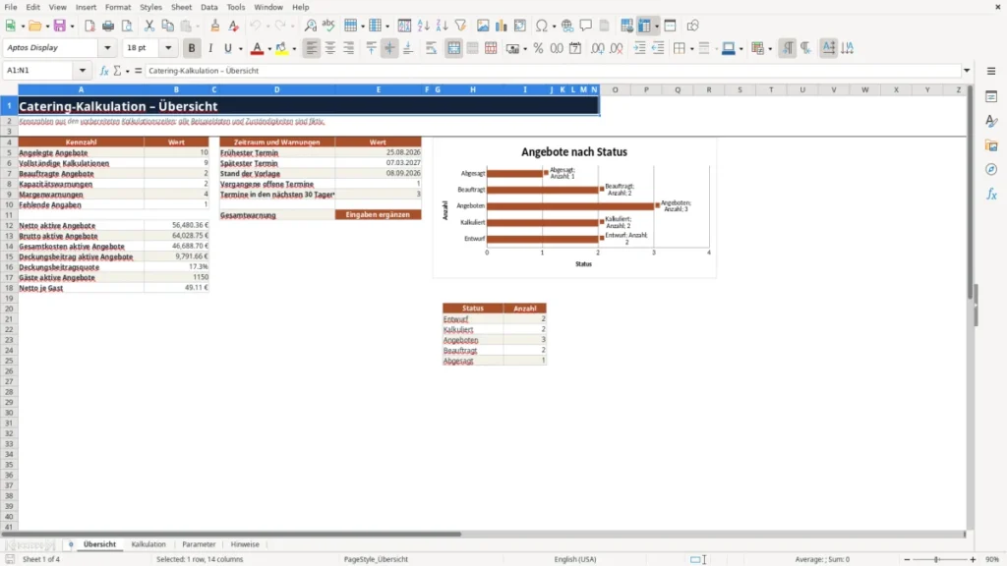This screenshot has height=566, width=1007.
Task: Insert a special character
Action: tap(542, 26)
